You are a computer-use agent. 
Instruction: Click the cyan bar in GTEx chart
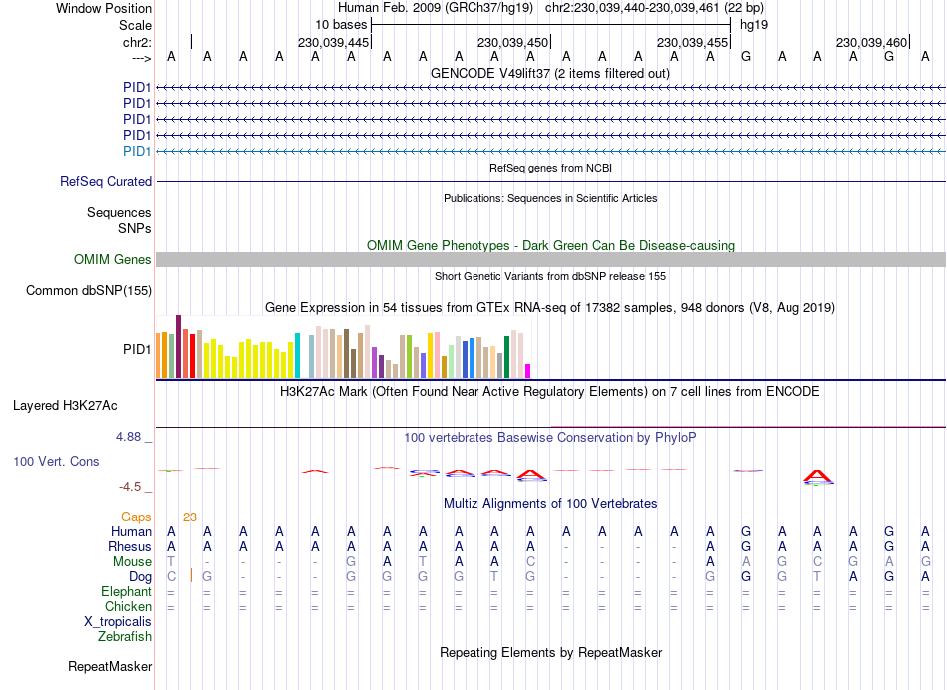point(297,355)
